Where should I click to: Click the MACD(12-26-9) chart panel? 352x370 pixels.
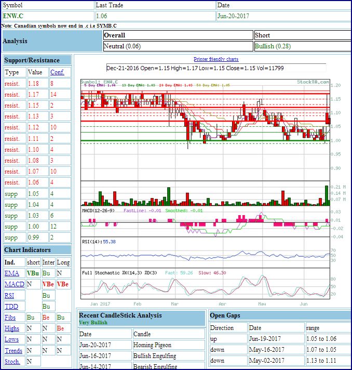point(205,221)
